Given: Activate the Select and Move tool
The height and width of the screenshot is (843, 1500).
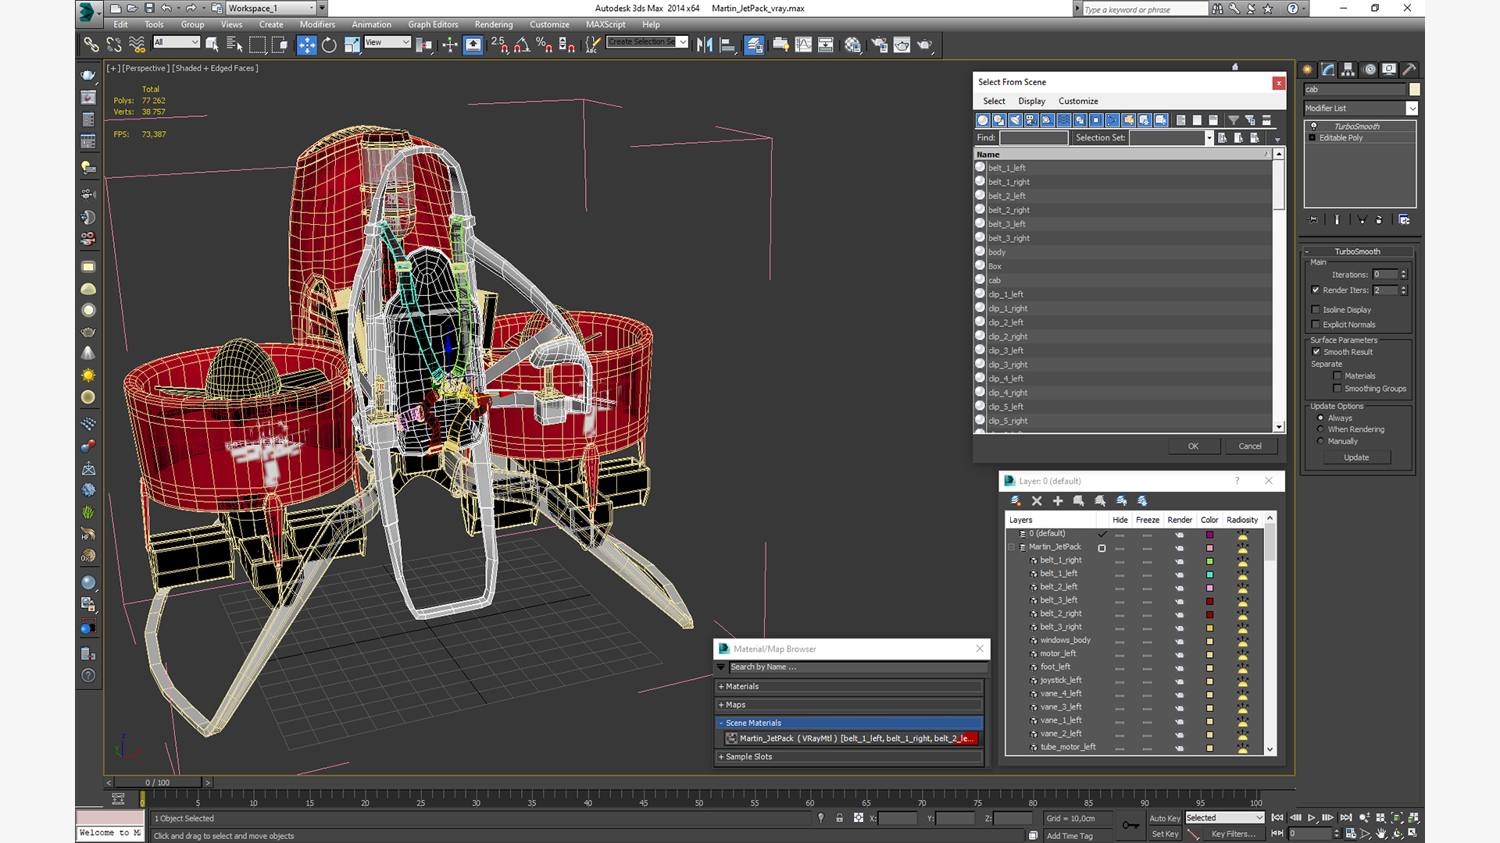Looking at the screenshot, I should pos(306,45).
